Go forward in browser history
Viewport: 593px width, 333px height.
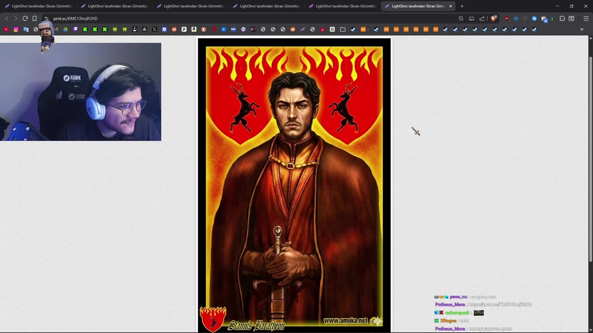tap(16, 18)
